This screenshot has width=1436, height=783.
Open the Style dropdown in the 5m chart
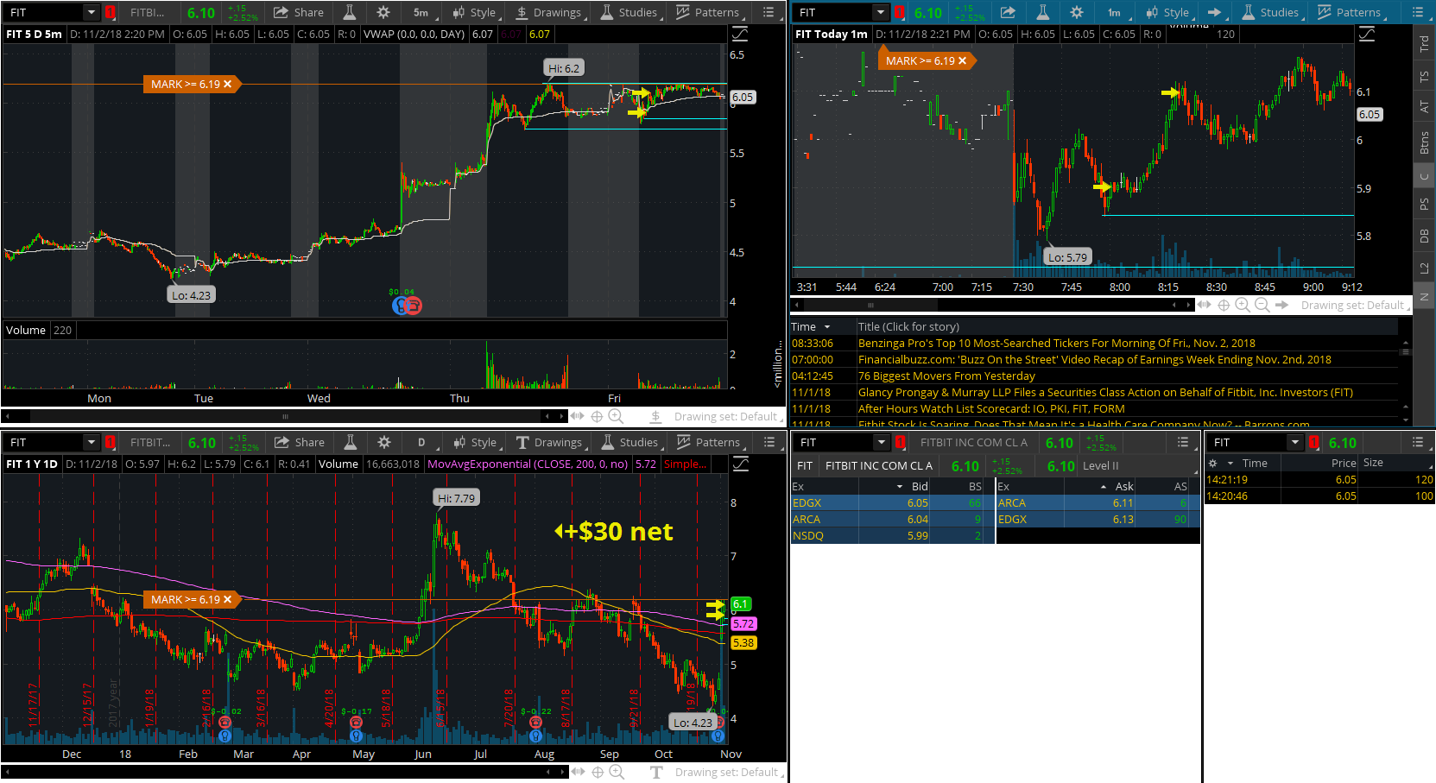tap(475, 12)
